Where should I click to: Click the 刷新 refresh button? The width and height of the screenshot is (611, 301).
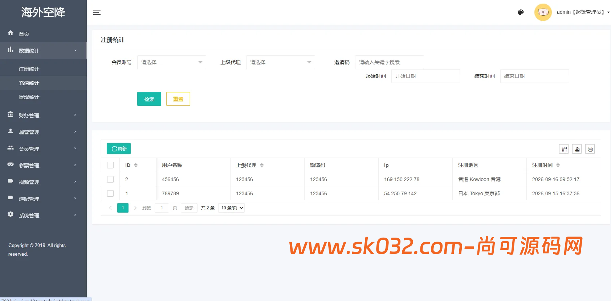(x=119, y=149)
